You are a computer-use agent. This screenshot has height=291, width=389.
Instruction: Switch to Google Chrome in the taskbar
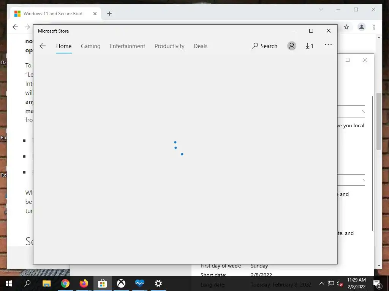(x=65, y=283)
